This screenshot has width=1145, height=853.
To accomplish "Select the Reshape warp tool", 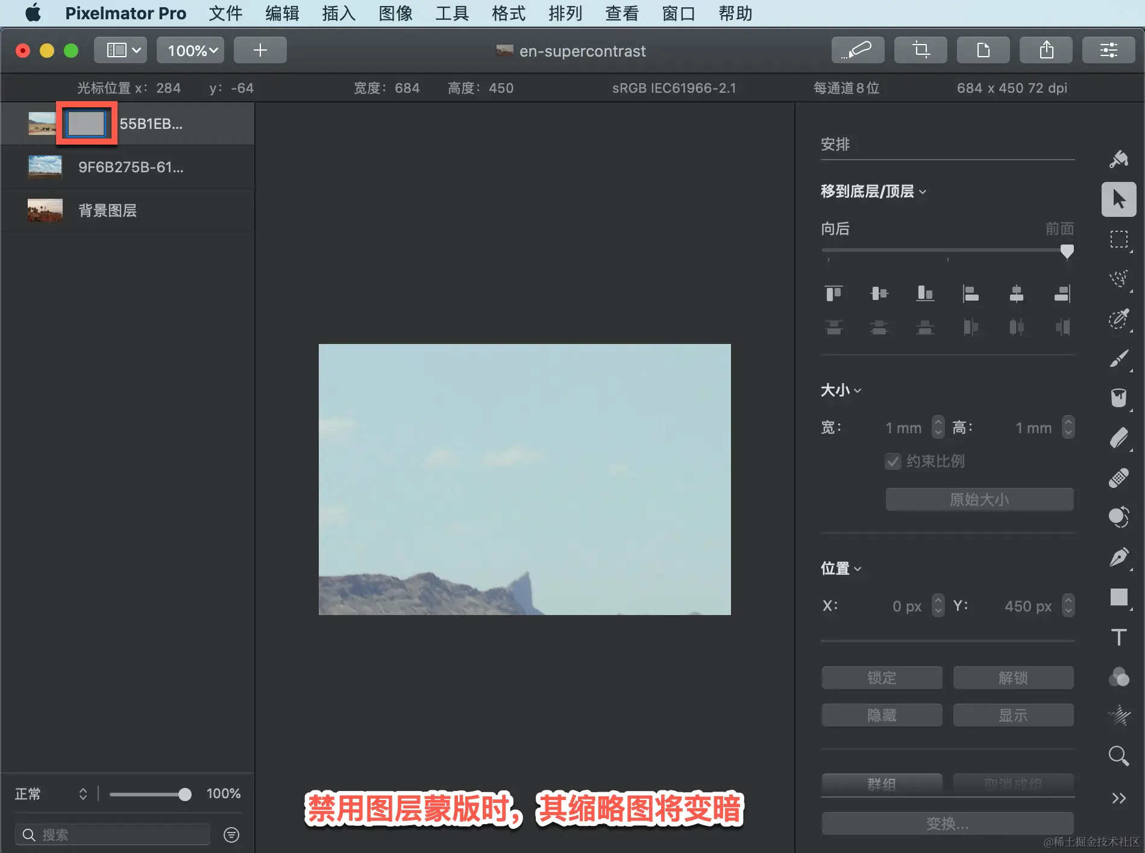I will [1119, 517].
